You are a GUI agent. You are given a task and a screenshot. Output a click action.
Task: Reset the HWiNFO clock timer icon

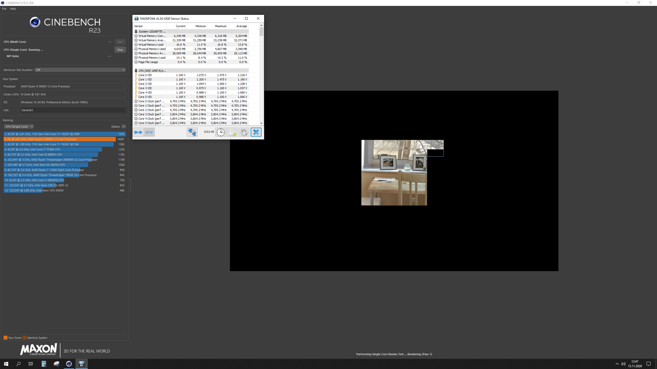pyautogui.click(x=221, y=132)
